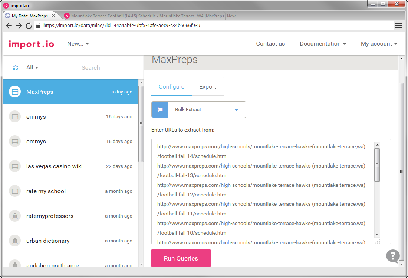This screenshot has width=408, height=278.
Task: Open the All filter dropdown
Action: pyautogui.click(x=32, y=67)
